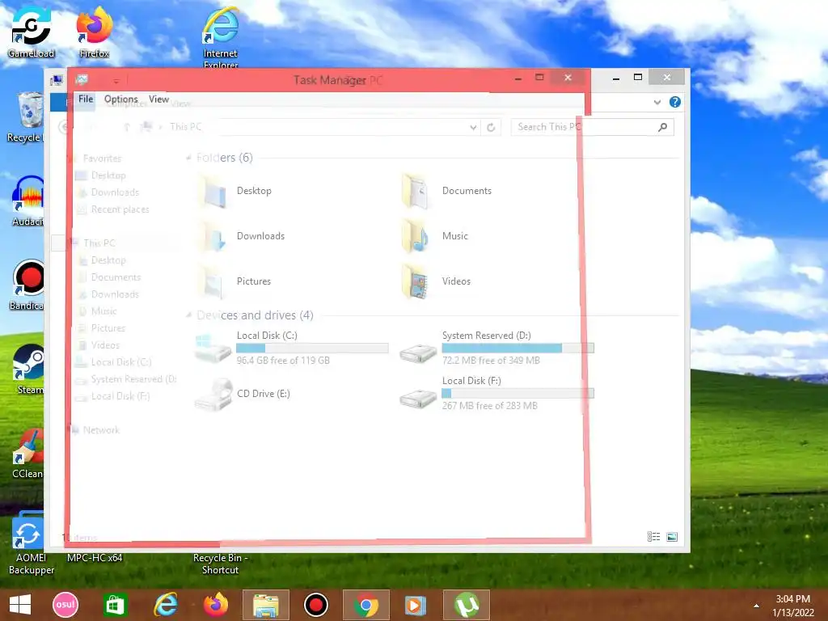Open uTorrent from the taskbar
The height and width of the screenshot is (621, 828).
(467, 605)
